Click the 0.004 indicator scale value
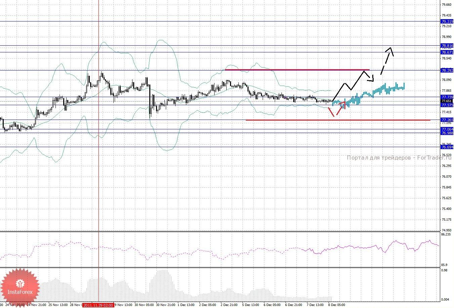The height and width of the screenshot is (308, 454). (446, 300)
